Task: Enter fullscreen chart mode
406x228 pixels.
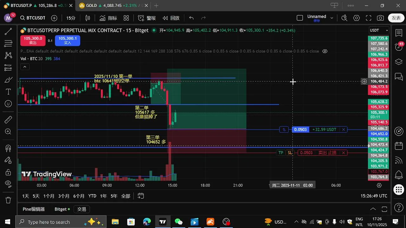Action: [x=369, y=18]
